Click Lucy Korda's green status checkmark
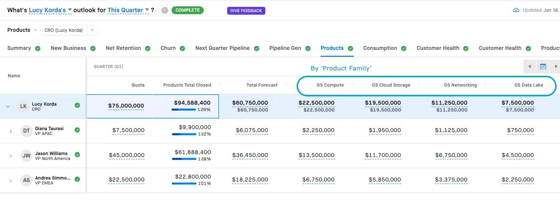 click(77, 105)
